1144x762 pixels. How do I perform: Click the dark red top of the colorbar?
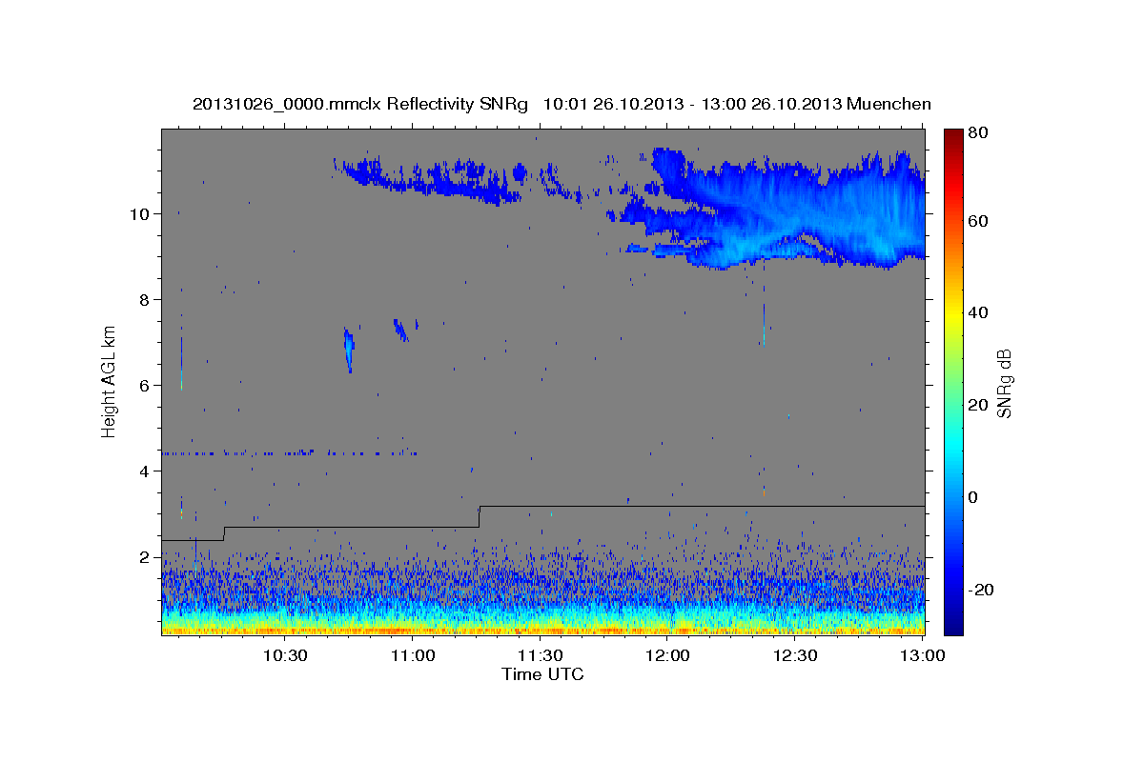pos(952,136)
